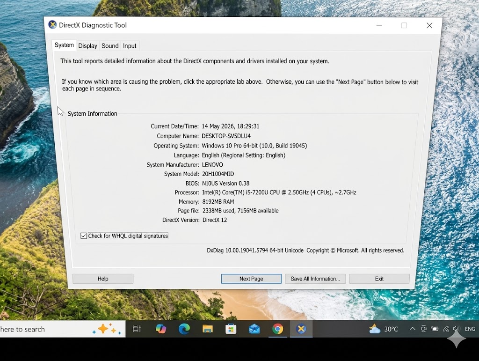This screenshot has height=361, width=479.
Task: Click the 8192MB RAM memory value
Action: pos(218,202)
